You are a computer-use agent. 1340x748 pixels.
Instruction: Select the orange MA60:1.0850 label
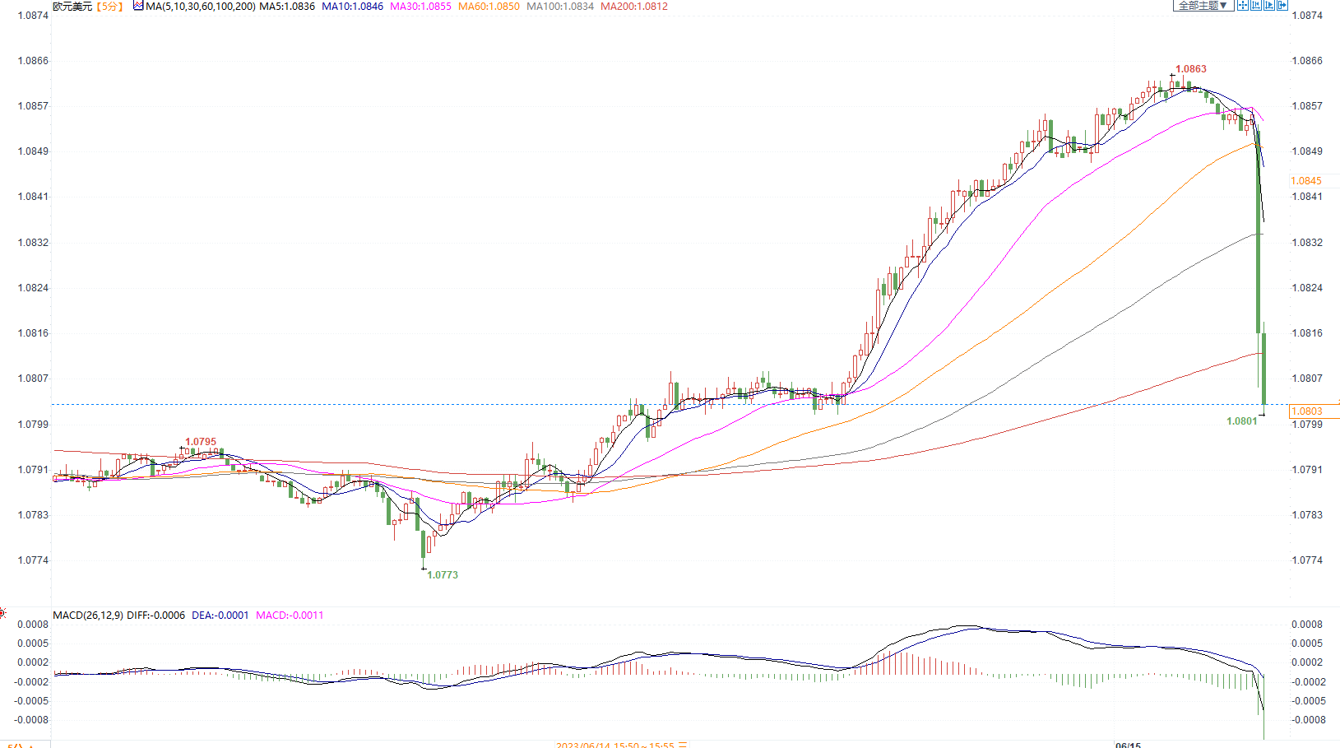[x=489, y=7]
